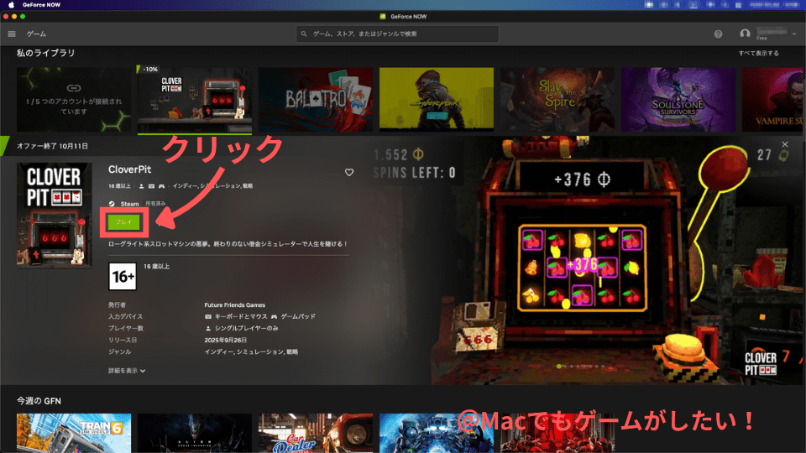This screenshot has width=806, height=453.
Task: Click the help question mark icon
Action: point(718,34)
